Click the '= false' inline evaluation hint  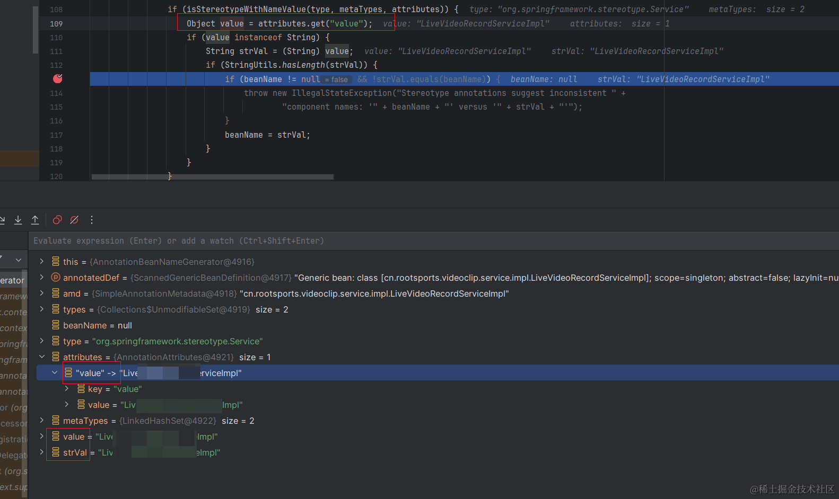(x=337, y=79)
